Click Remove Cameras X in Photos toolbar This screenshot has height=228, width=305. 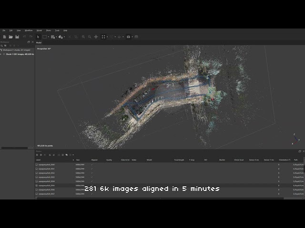tap(45, 155)
